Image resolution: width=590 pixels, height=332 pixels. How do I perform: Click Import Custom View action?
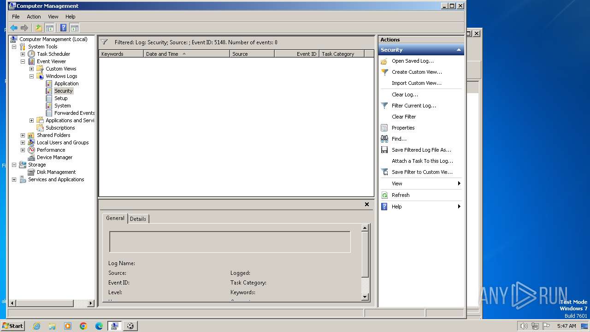point(416,83)
